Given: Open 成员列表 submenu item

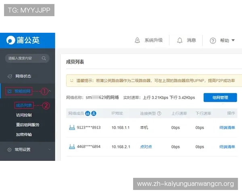Looking at the screenshot, I should click(24, 105).
